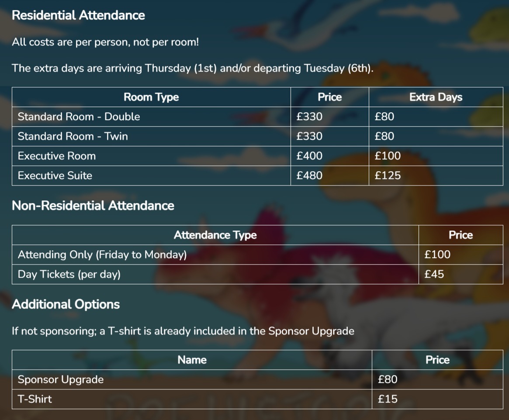Screen dimensions: 509x420
Task: Click the £45 day ticket price
Action: pos(434,274)
